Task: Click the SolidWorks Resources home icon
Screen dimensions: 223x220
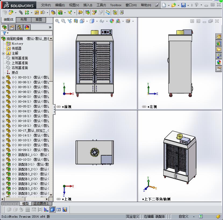Action: point(219,37)
